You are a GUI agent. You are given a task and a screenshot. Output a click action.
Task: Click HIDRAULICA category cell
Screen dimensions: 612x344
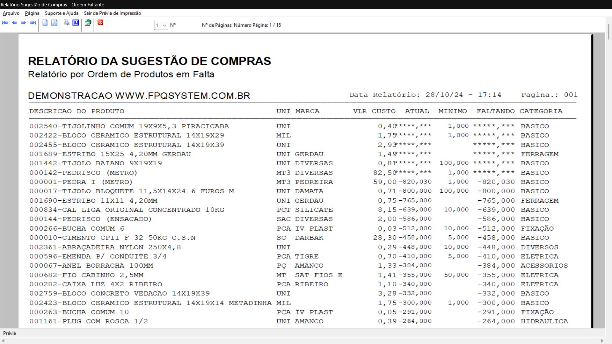(x=544, y=321)
